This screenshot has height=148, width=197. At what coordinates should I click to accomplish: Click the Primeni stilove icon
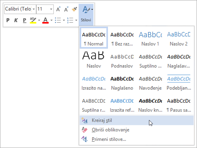pos(84,139)
